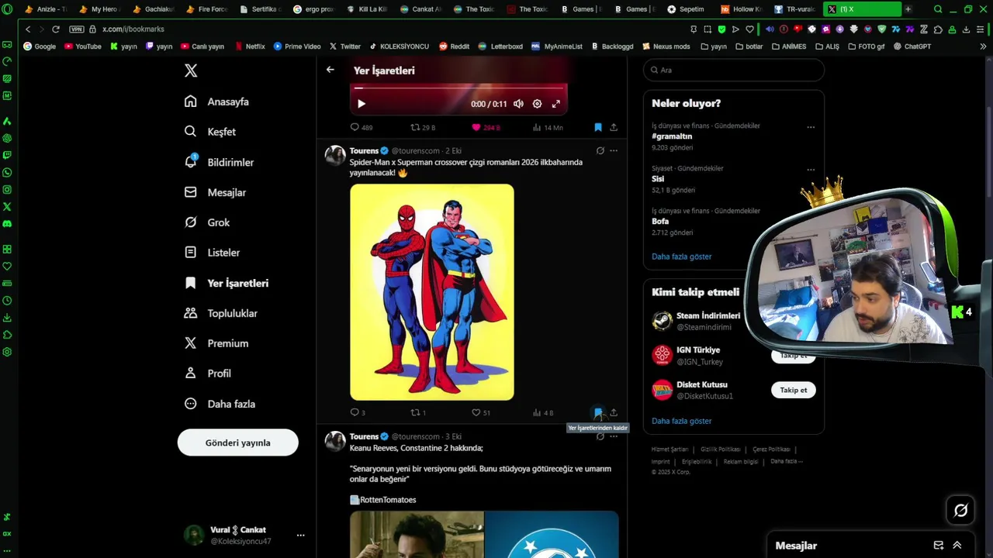The height and width of the screenshot is (558, 993).
Task: View stats for 14 Mn views post
Action: coord(548,127)
